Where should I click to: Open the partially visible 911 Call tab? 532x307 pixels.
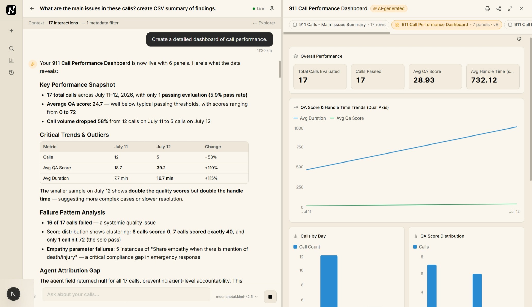click(x=519, y=25)
